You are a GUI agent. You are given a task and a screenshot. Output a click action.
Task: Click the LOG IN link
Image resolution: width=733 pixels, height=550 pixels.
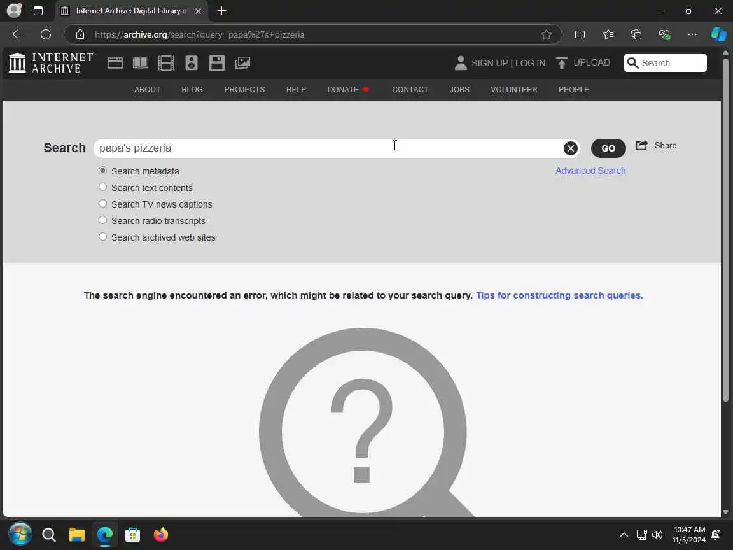pos(530,63)
